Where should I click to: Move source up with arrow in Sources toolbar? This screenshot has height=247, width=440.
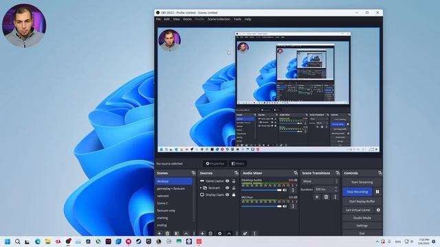(229, 233)
